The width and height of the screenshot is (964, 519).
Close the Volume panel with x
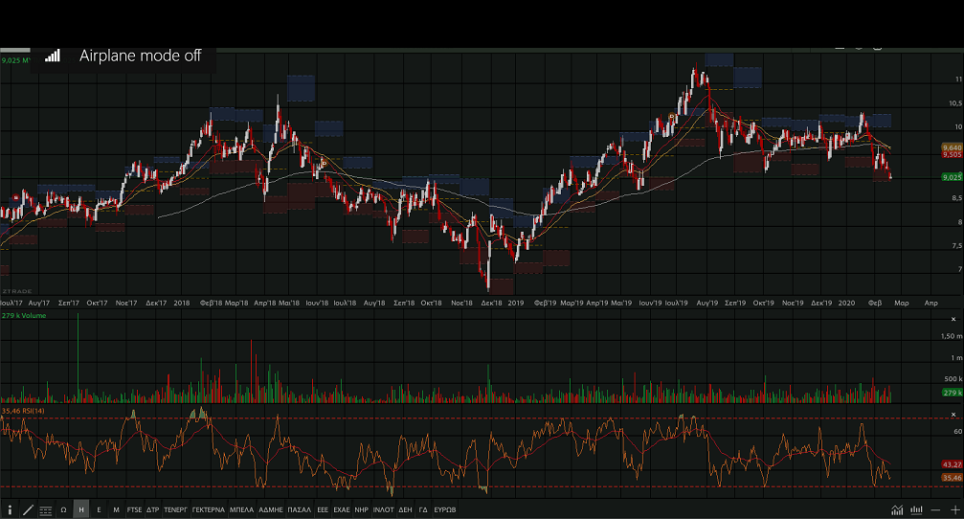(x=953, y=318)
